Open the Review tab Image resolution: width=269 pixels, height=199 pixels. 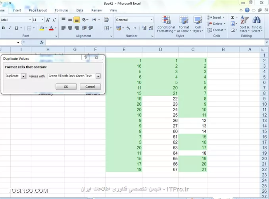[96, 10]
